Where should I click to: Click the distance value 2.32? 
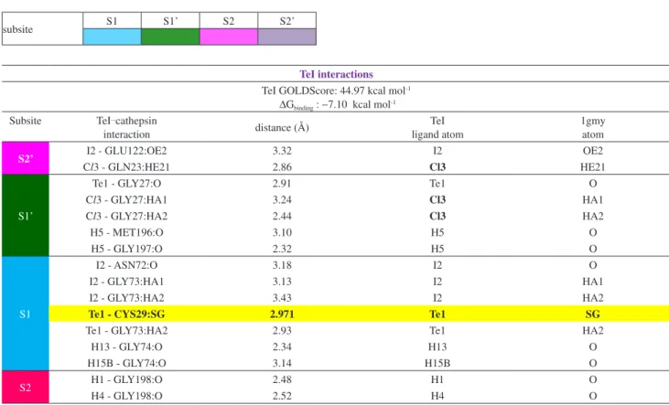point(282,249)
